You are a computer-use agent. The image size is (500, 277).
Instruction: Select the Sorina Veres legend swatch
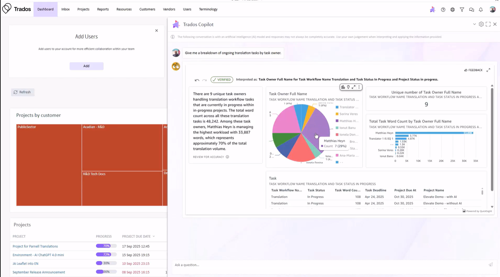coord(337,114)
